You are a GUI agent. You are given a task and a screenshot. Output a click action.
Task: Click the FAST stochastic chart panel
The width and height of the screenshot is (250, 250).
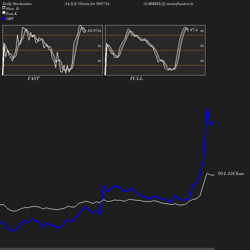tap(52, 50)
